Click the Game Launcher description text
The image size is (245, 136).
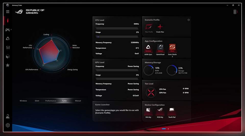click(117, 111)
